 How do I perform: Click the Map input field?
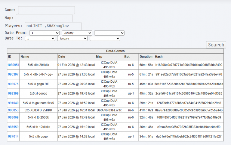[44, 18]
